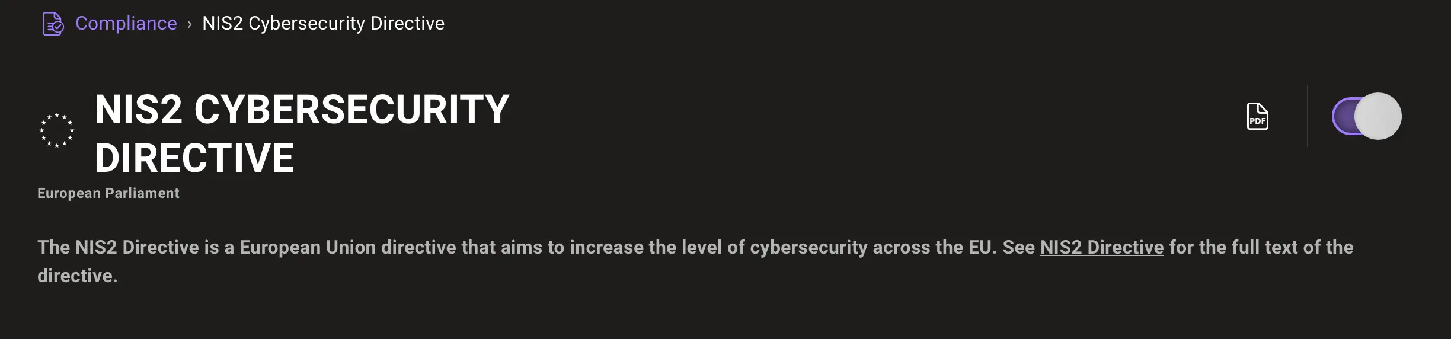This screenshot has width=1451, height=339.
Task: Click the European Parliament subtitle
Action: [x=108, y=193]
